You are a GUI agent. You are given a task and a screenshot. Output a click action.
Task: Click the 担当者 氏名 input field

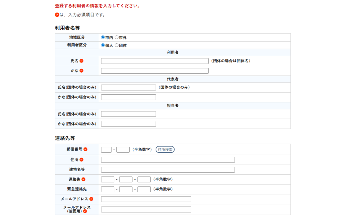click(x=128, y=114)
